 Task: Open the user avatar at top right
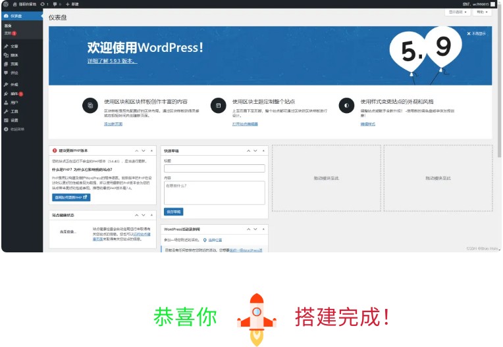(492, 4)
